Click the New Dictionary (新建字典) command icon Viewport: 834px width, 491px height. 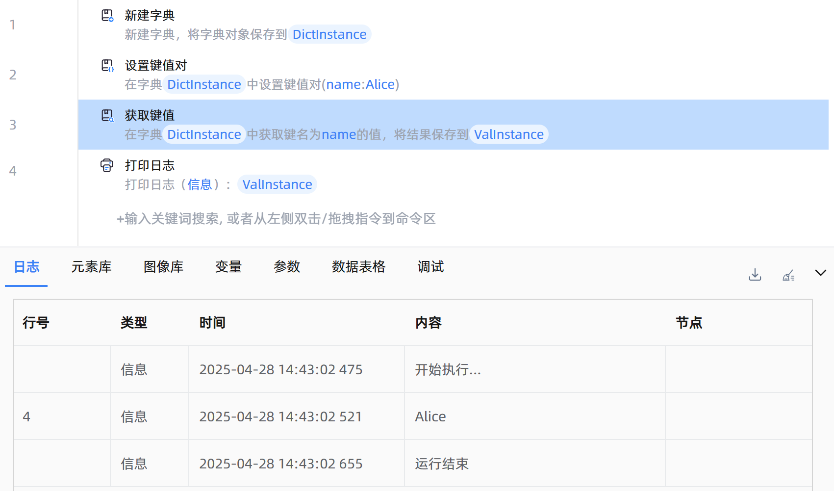[107, 16]
